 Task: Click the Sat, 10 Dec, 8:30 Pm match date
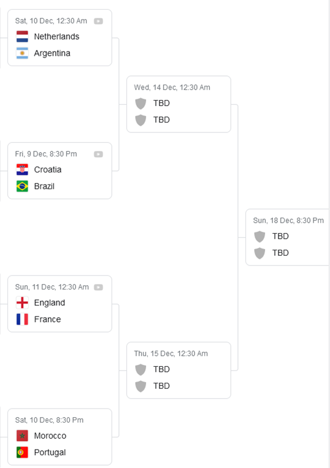(49, 420)
